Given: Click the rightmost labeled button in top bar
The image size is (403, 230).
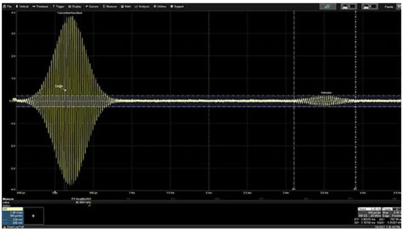Looking at the screenshot, I should tap(389, 7).
